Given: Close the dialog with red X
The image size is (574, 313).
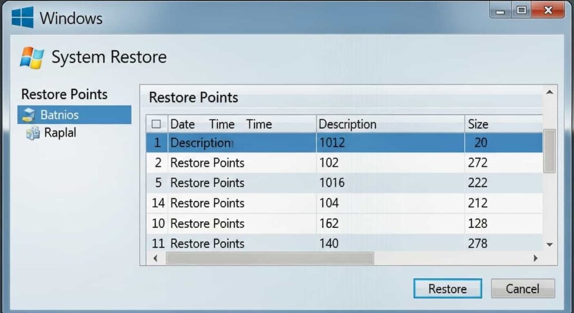Looking at the screenshot, I should [548, 10].
